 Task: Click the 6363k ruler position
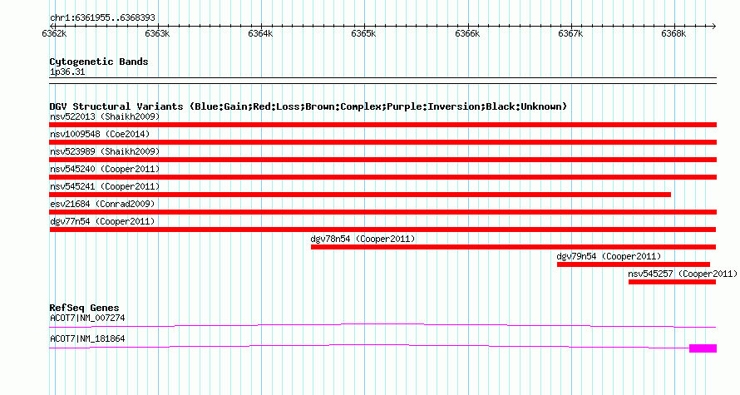coord(158,33)
